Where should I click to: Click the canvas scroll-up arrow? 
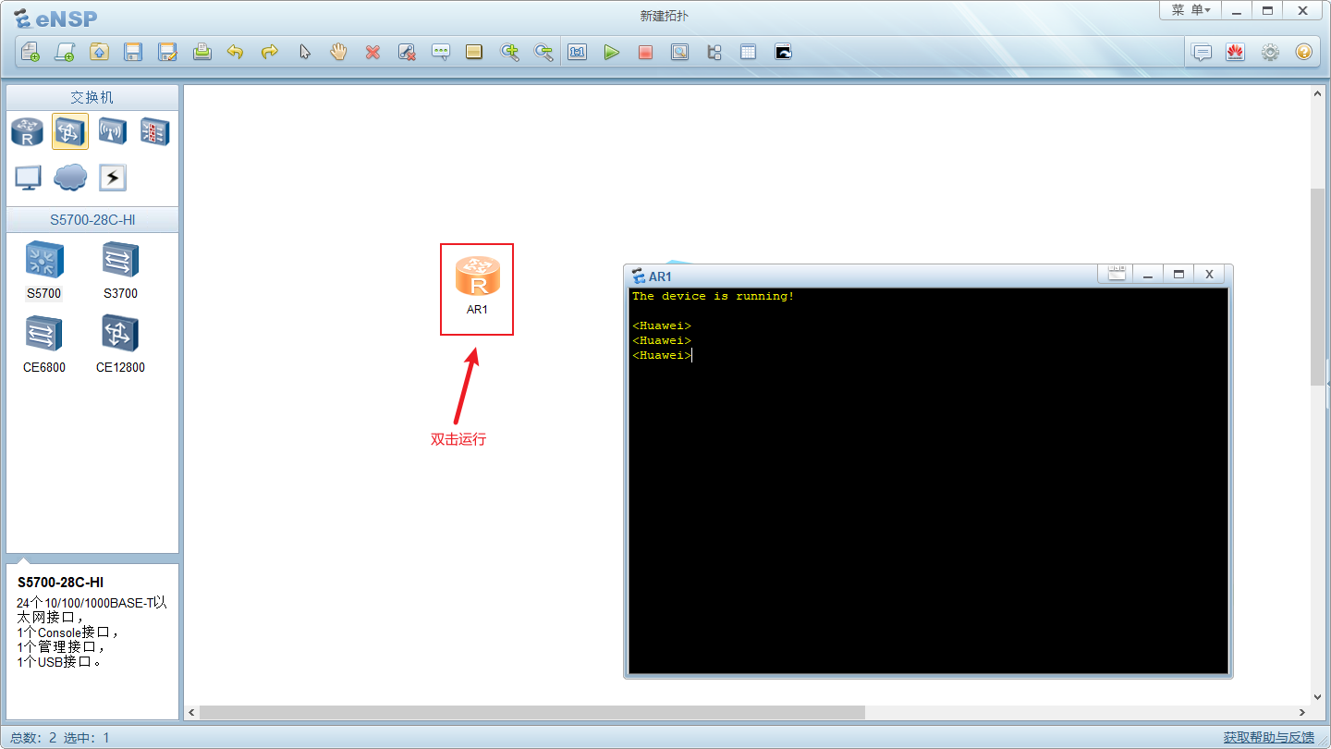(x=1318, y=92)
